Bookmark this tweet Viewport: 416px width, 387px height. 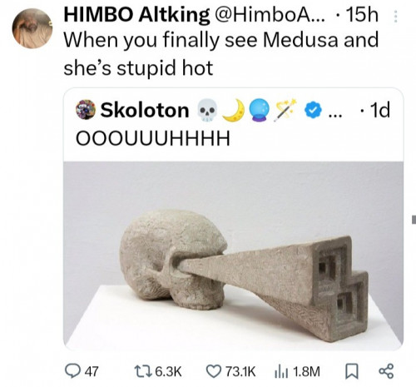(x=351, y=372)
